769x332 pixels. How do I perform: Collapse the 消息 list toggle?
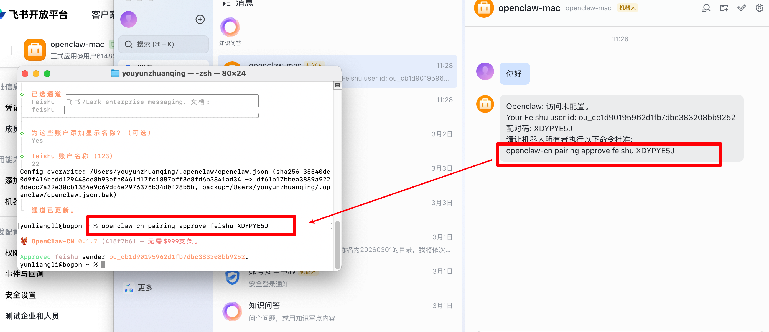click(226, 3)
